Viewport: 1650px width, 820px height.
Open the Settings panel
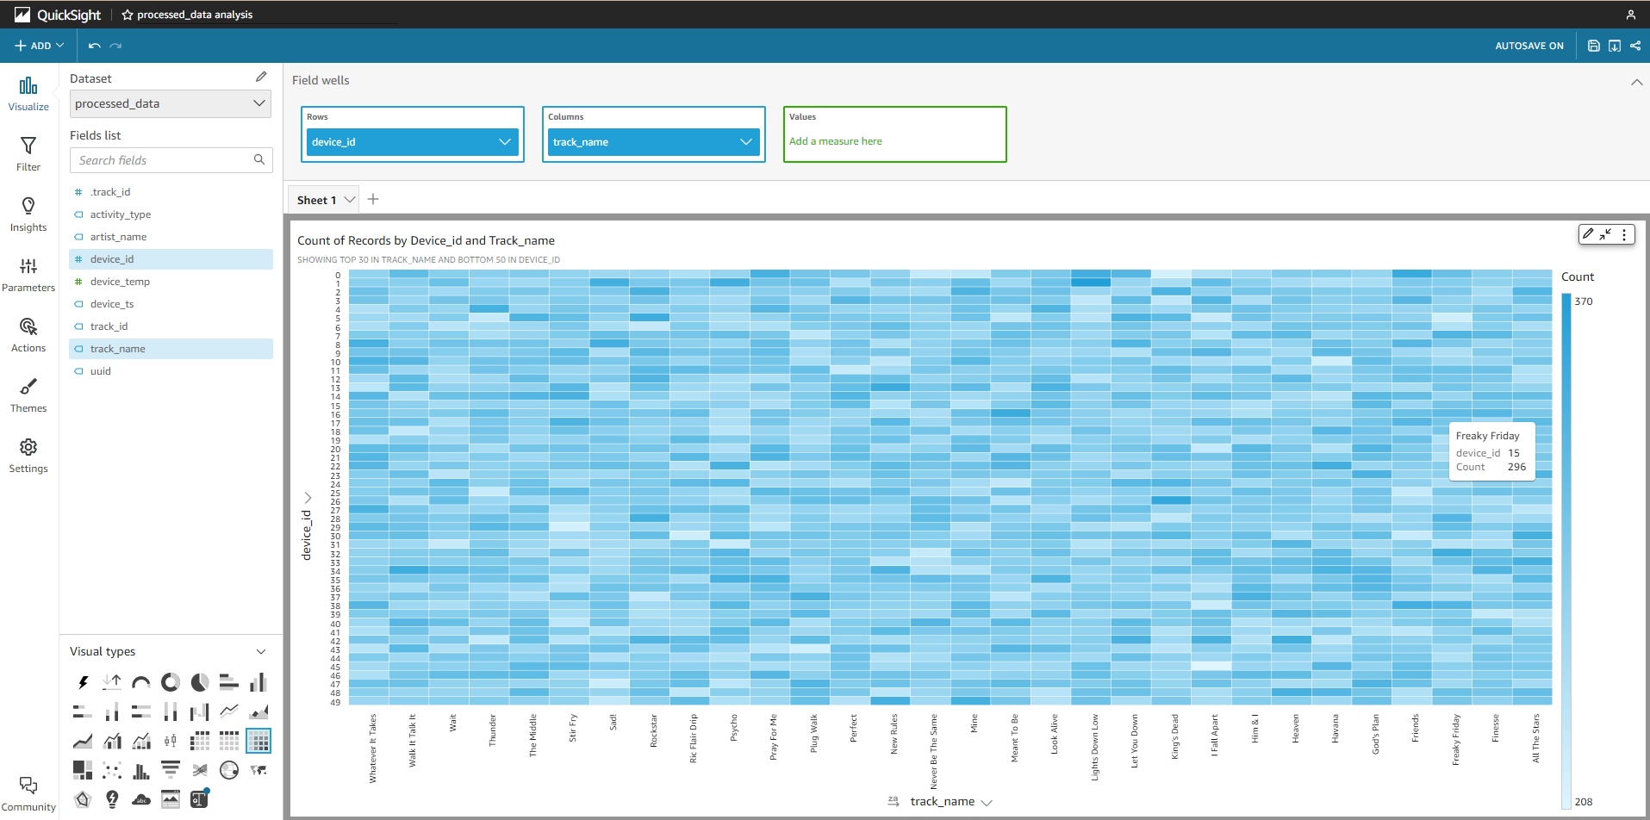[x=28, y=456]
